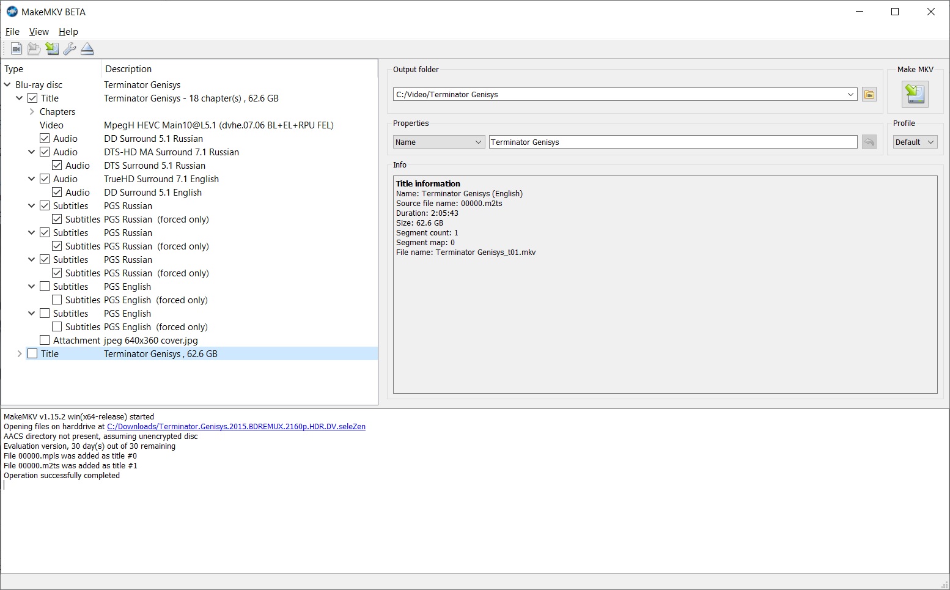Open the Profile dropdown showing Default
Screen dimensions: 950x590
pos(915,142)
